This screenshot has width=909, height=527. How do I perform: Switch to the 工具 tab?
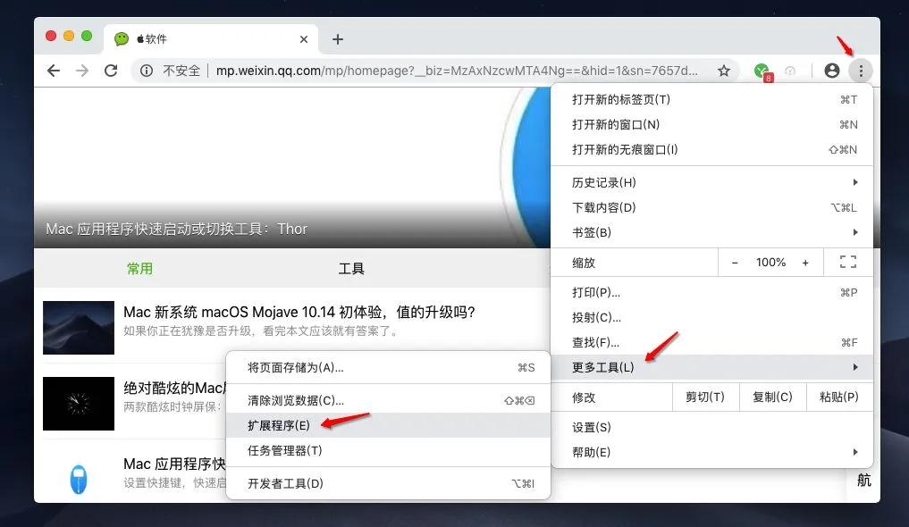tap(351, 269)
